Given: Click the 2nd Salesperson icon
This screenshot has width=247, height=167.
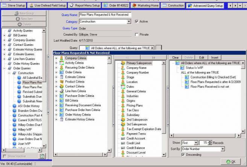Looking at the screenshot, I should [123, 120].
